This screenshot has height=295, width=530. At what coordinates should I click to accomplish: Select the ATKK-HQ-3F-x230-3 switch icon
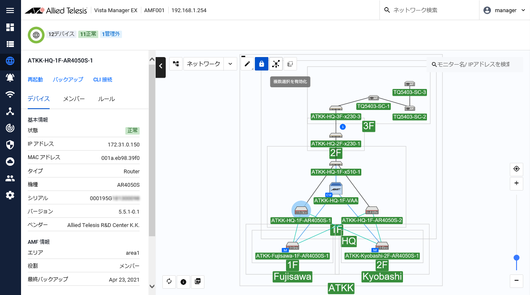pos(336,108)
